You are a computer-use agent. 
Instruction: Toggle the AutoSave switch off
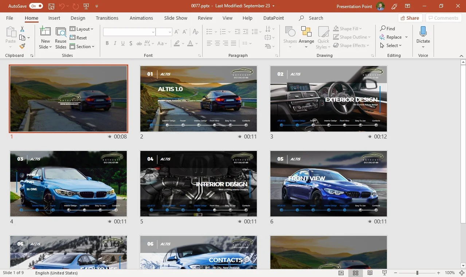[x=36, y=6]
